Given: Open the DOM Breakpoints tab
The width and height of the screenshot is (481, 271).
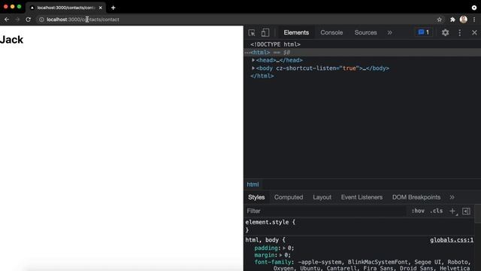Looking at the screenshot, I should click(x=416, y=197).
